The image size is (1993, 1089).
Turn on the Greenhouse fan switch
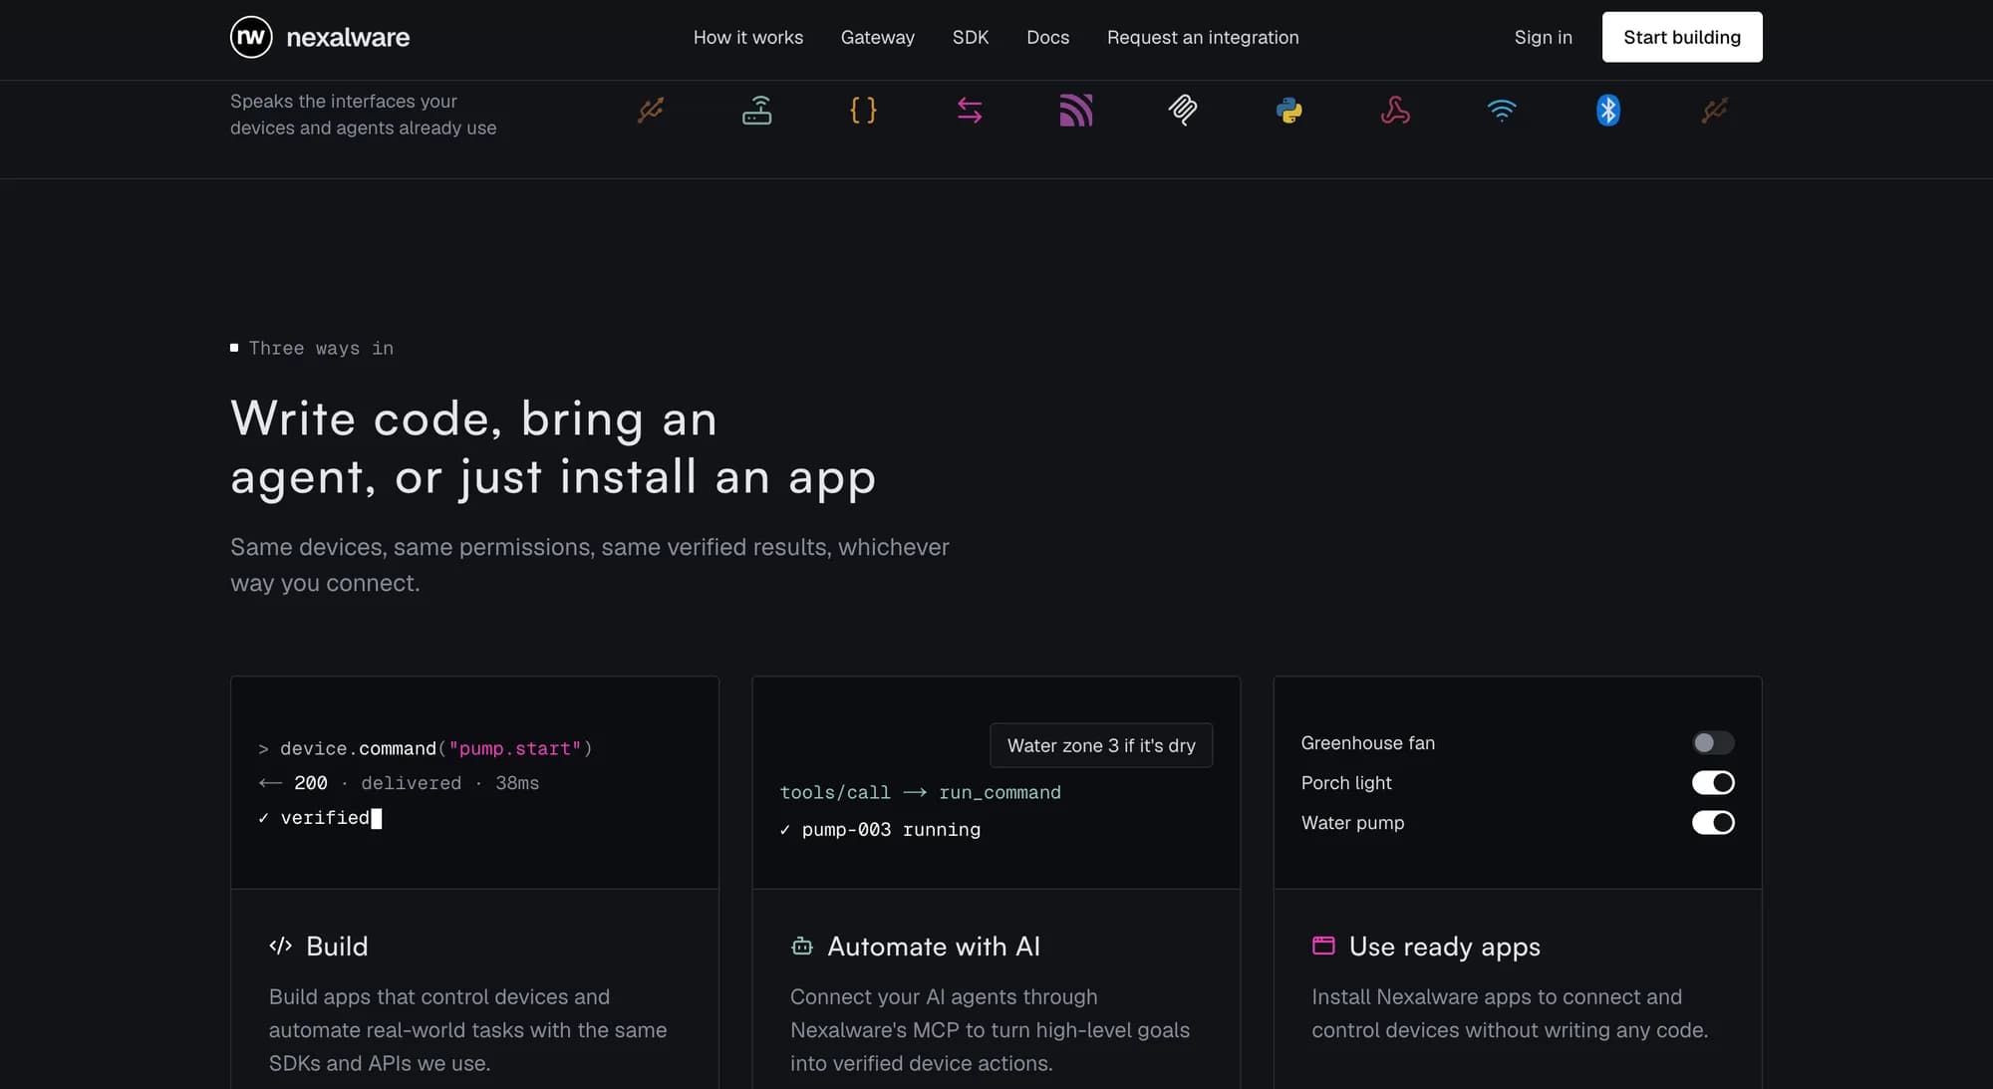pyautogui.click(x=1713, y=743)
